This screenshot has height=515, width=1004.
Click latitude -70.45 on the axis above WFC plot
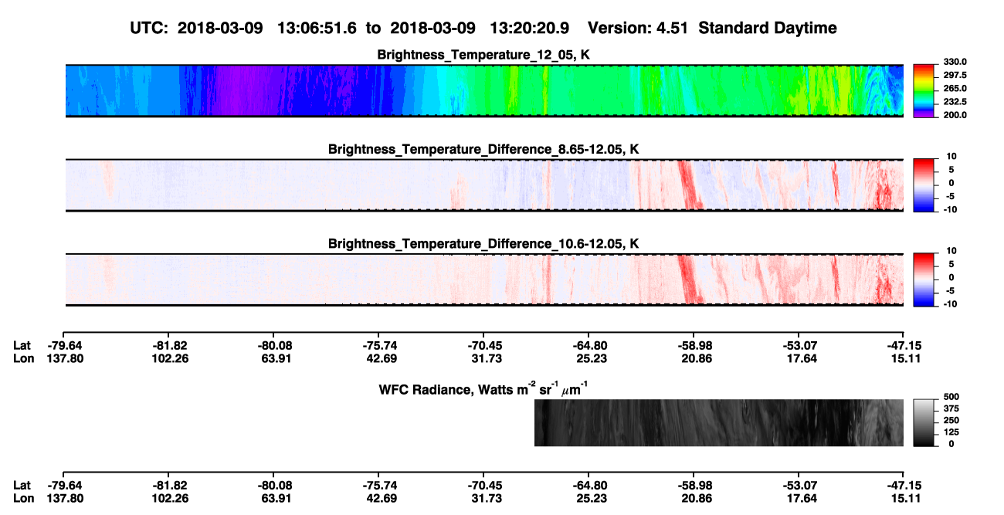pos(484,345)
